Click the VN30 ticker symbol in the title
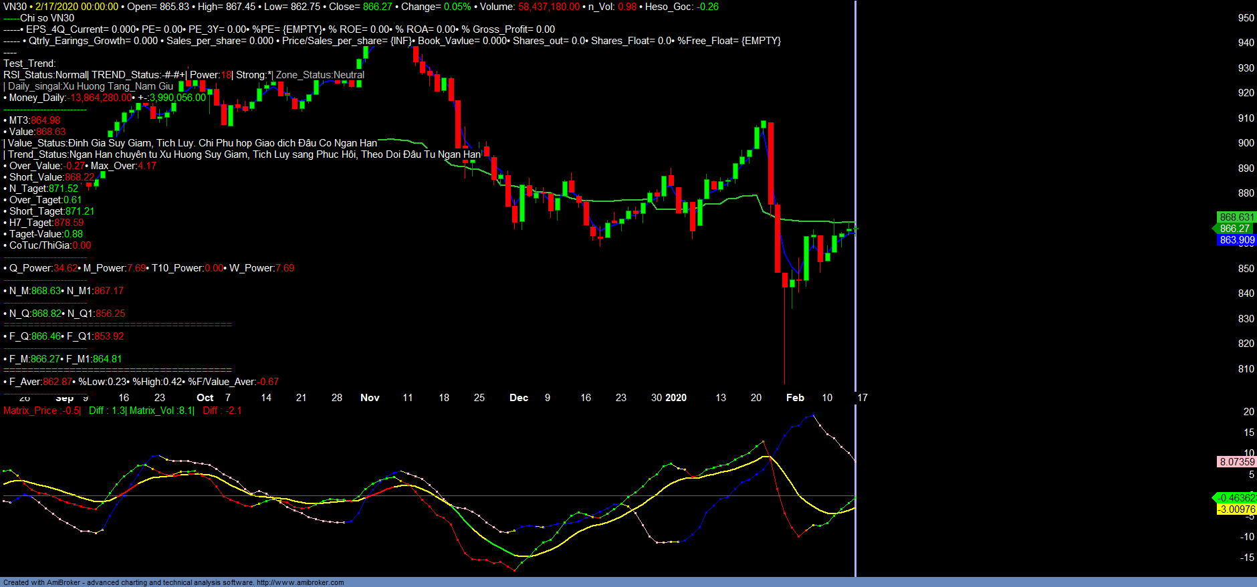Image resolution: width=1257 pixels, height=587 pixels. (x=15, y=7)
